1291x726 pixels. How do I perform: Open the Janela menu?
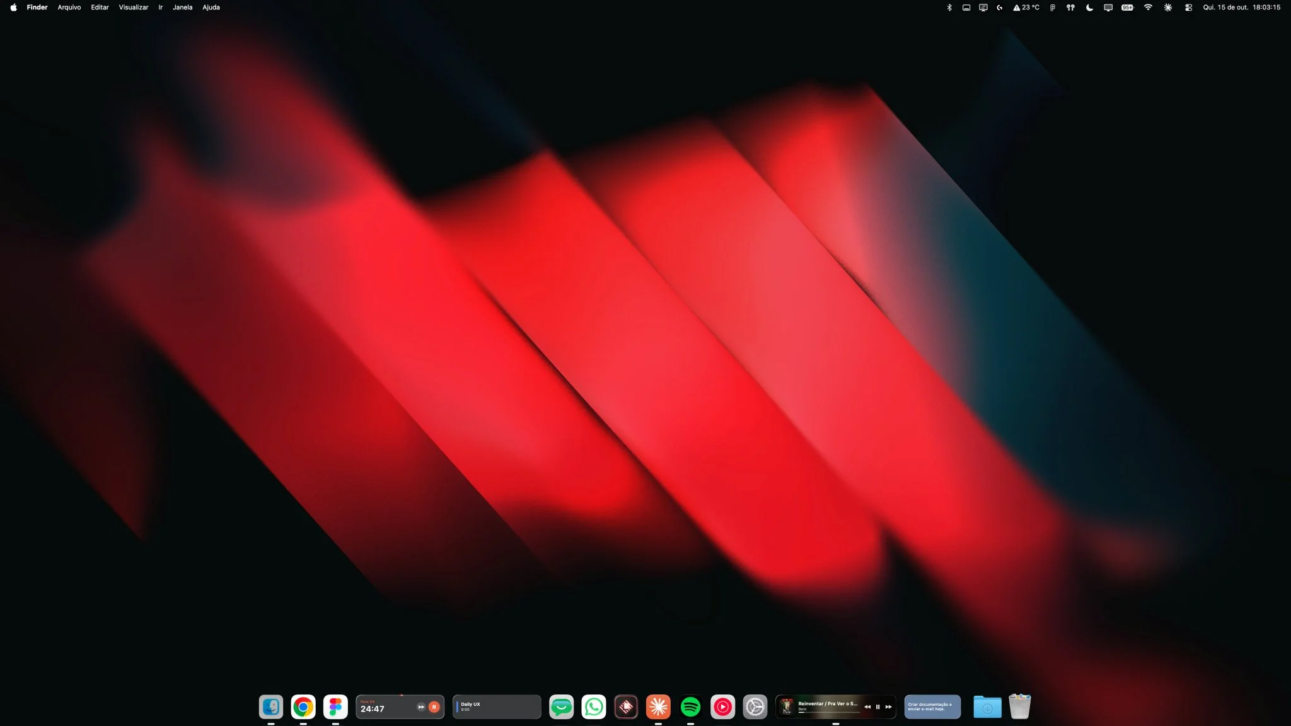[183, 8]
